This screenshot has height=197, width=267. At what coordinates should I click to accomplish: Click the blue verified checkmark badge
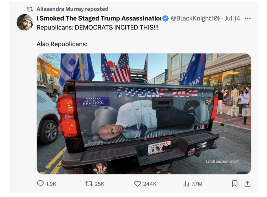point(165,19)
